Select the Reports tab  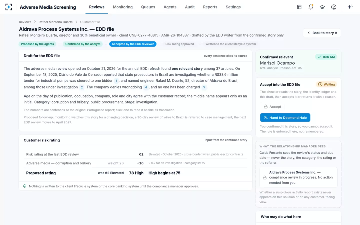point(210,7)
